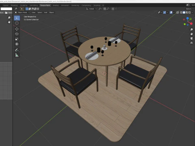
Task: Switch to the Animation workspace tab
Action: click(x=65, y=5)
